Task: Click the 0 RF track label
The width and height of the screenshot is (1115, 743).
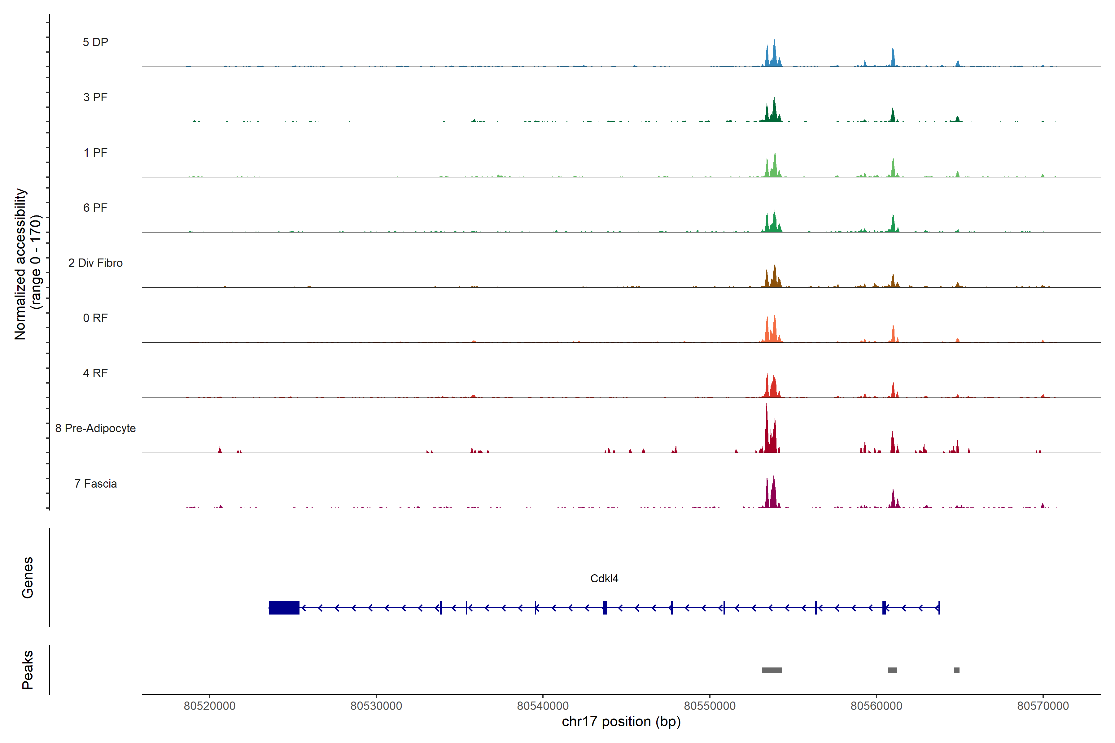Action: 95,318
